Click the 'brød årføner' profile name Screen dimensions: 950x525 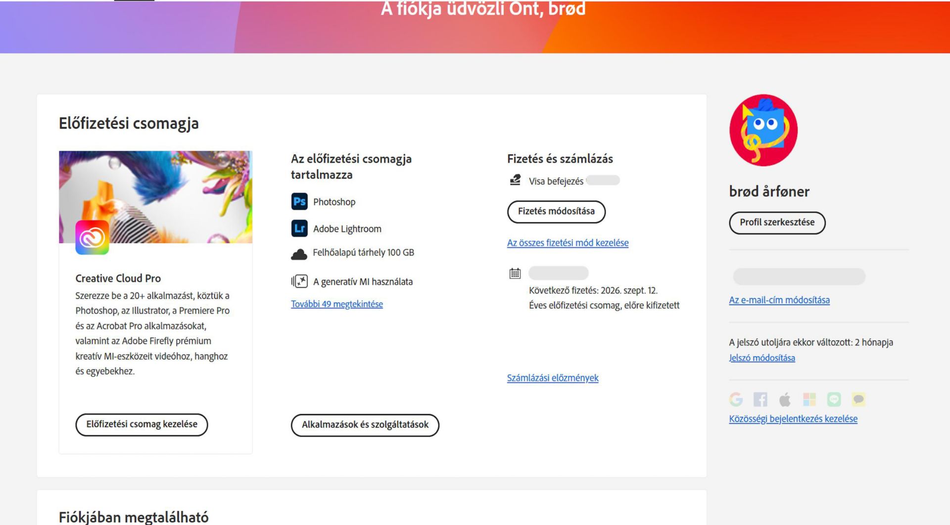(x=769, y=191)
